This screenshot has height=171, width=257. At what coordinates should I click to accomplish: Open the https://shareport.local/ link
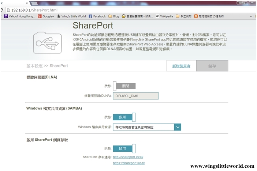pyautogui.click(x=129, y=163)
